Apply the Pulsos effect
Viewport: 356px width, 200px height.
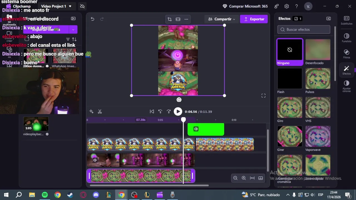318,81
